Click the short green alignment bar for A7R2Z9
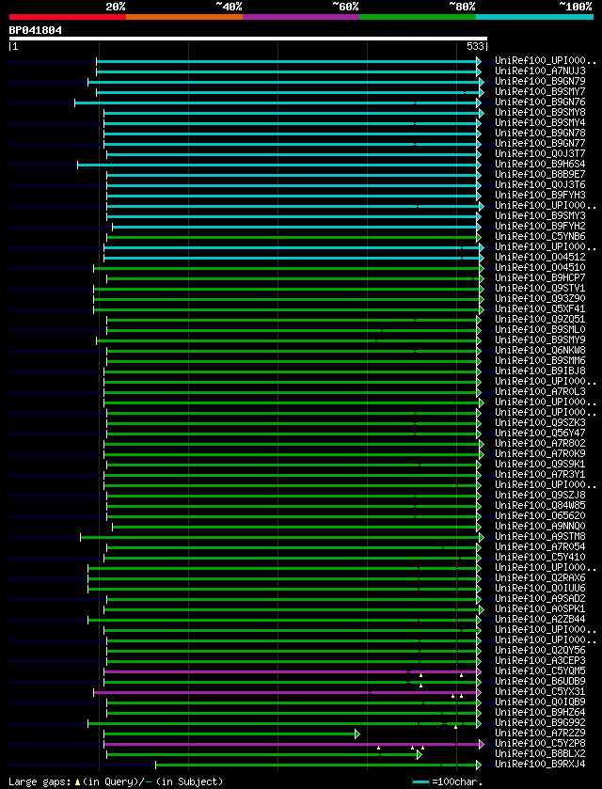This screenshot has width=602, height=789. pos(230,734)
